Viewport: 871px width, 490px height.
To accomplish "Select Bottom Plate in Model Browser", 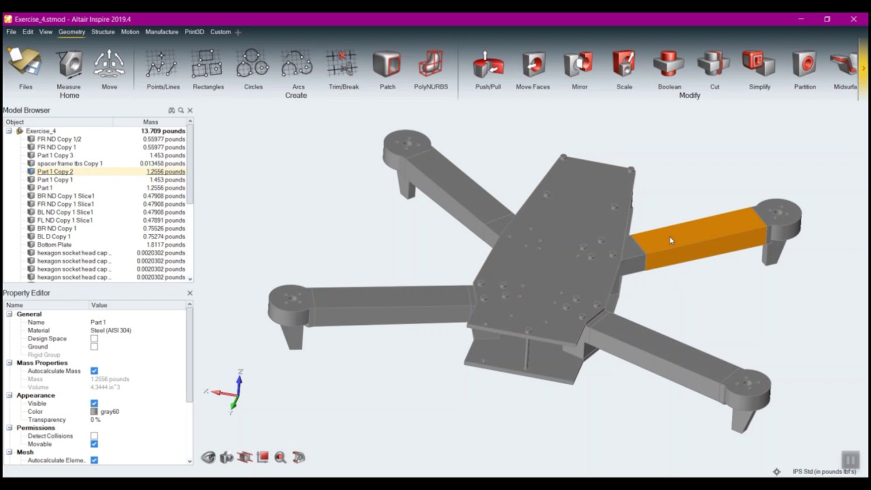I will coord(54,244).
